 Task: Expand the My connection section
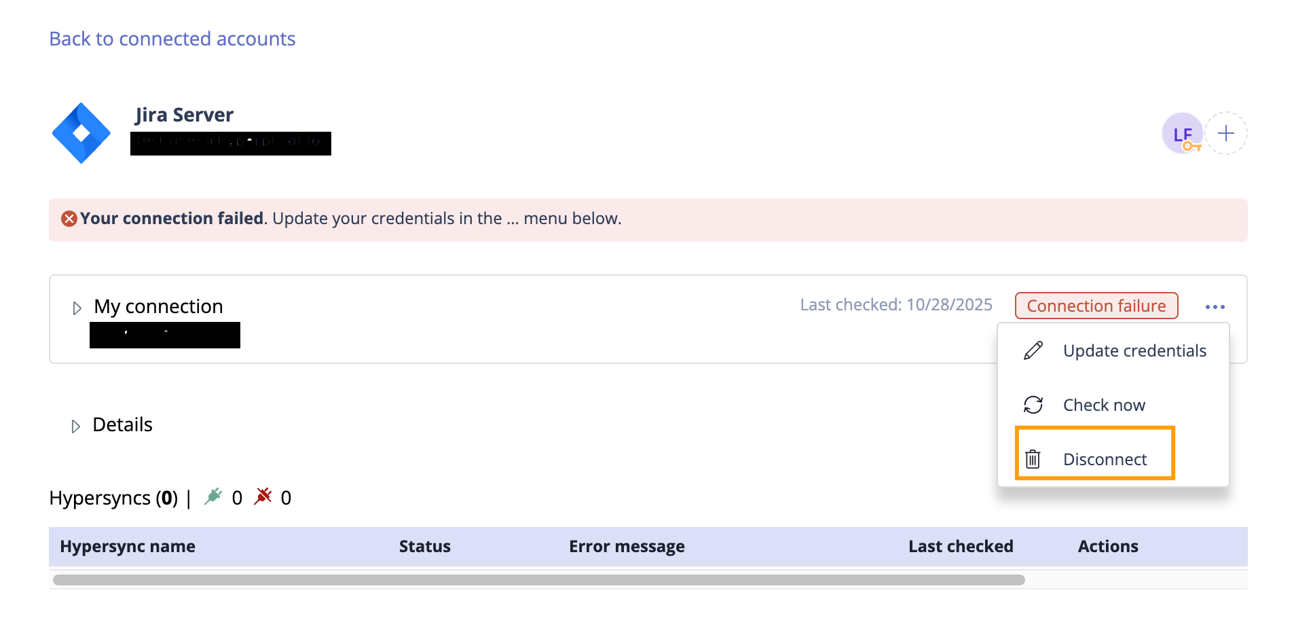[76, 308]
